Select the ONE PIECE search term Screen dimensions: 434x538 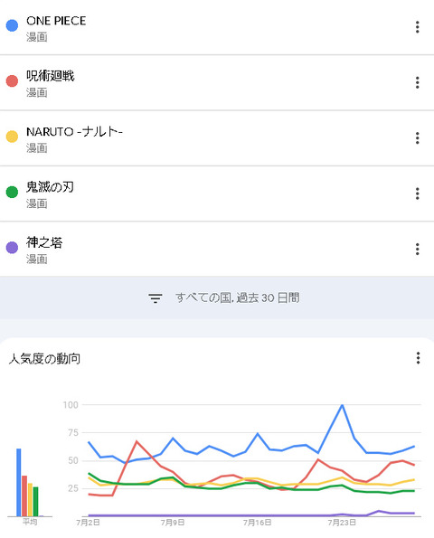coord(56,21)
